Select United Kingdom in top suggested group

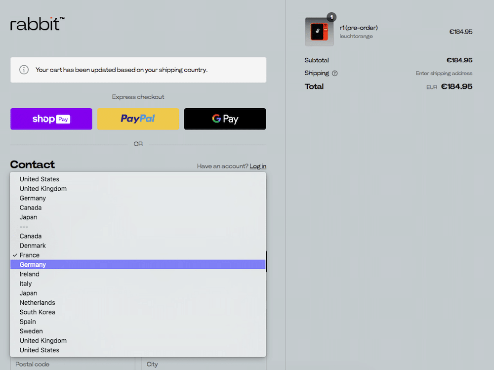click(x=138, y=189)
